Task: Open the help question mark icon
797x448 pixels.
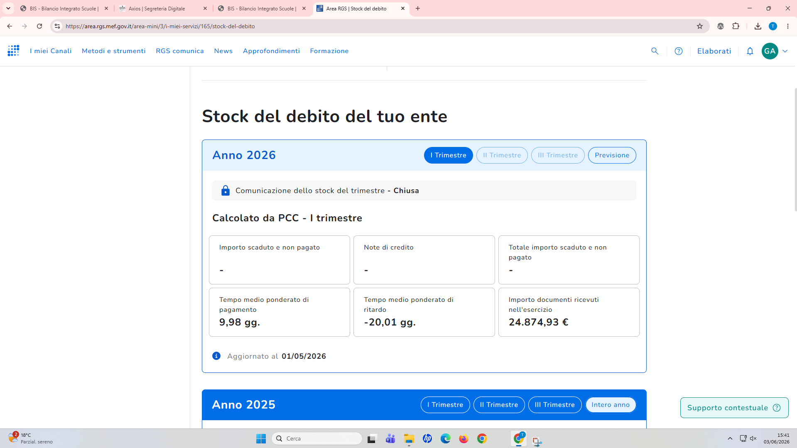Action: (x=678, y=51)
